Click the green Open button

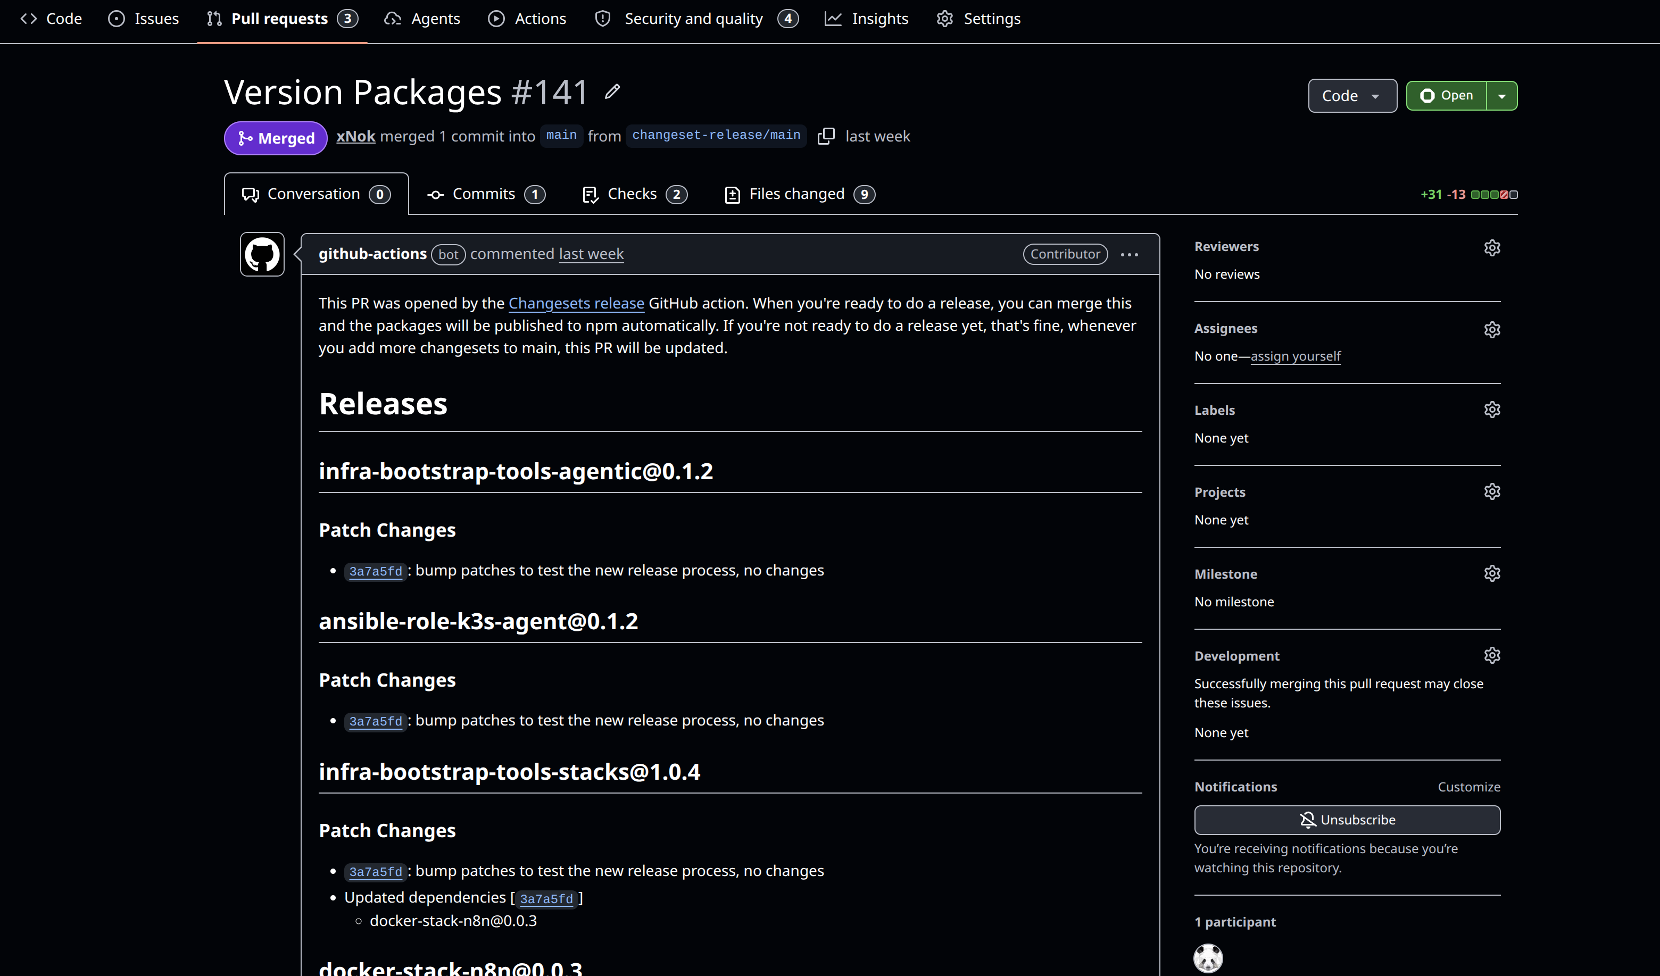coord(1447,96)
